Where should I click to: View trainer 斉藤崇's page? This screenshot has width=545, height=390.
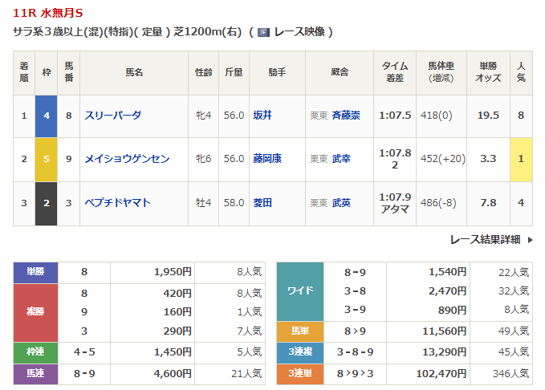pyautogui.click(x=345, y=116)
